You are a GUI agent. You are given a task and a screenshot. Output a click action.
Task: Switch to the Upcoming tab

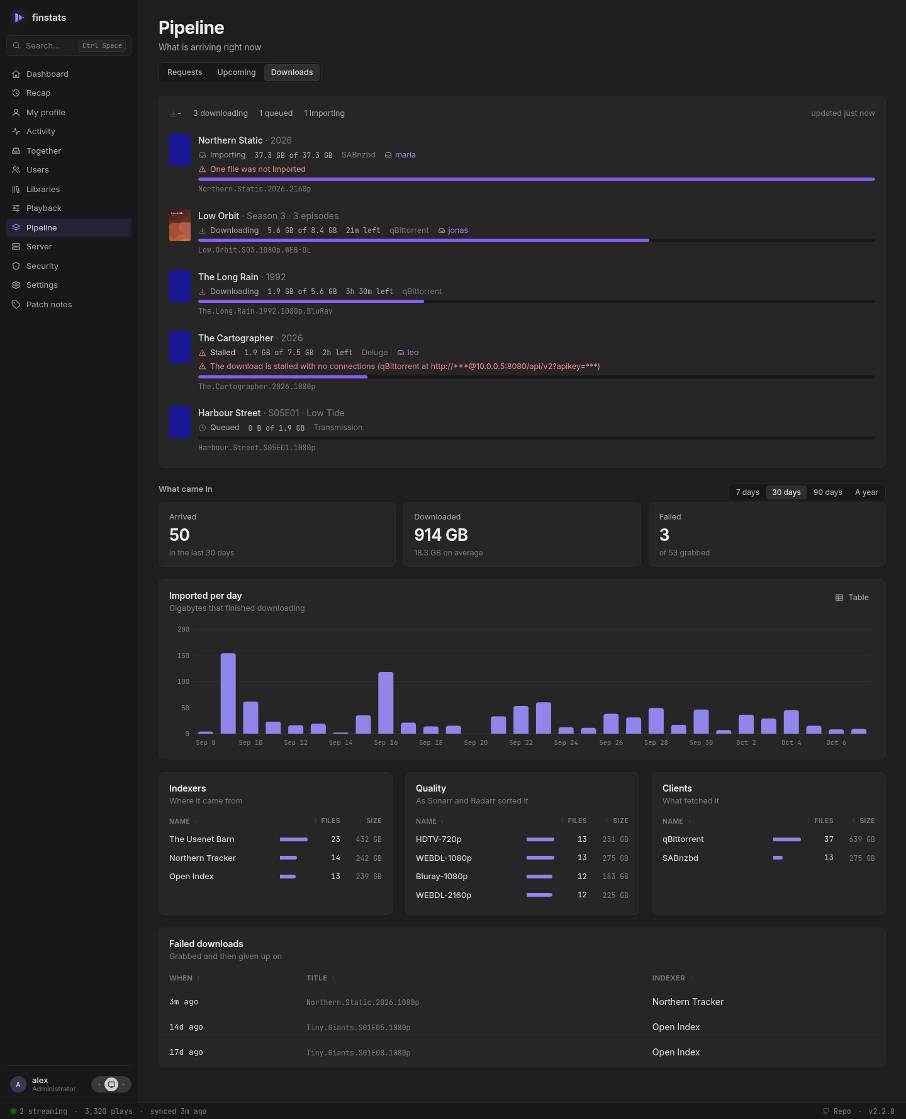237,72
